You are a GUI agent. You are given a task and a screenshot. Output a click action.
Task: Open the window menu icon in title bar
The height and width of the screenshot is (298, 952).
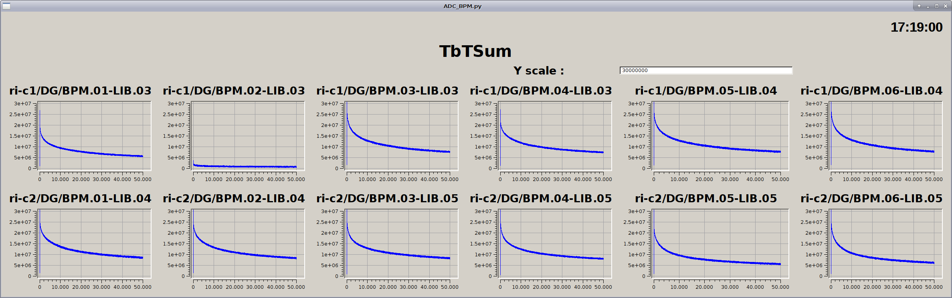(x=6, y=6)
